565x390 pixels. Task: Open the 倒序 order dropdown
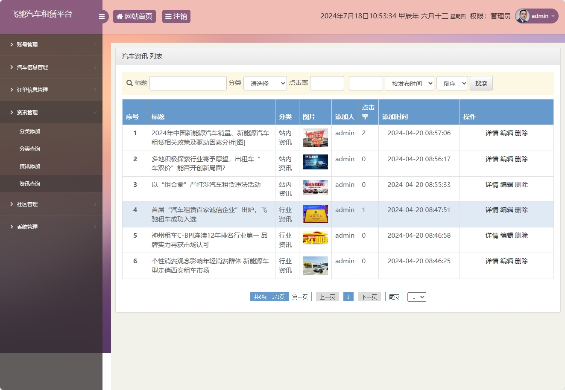coord(452,83)
